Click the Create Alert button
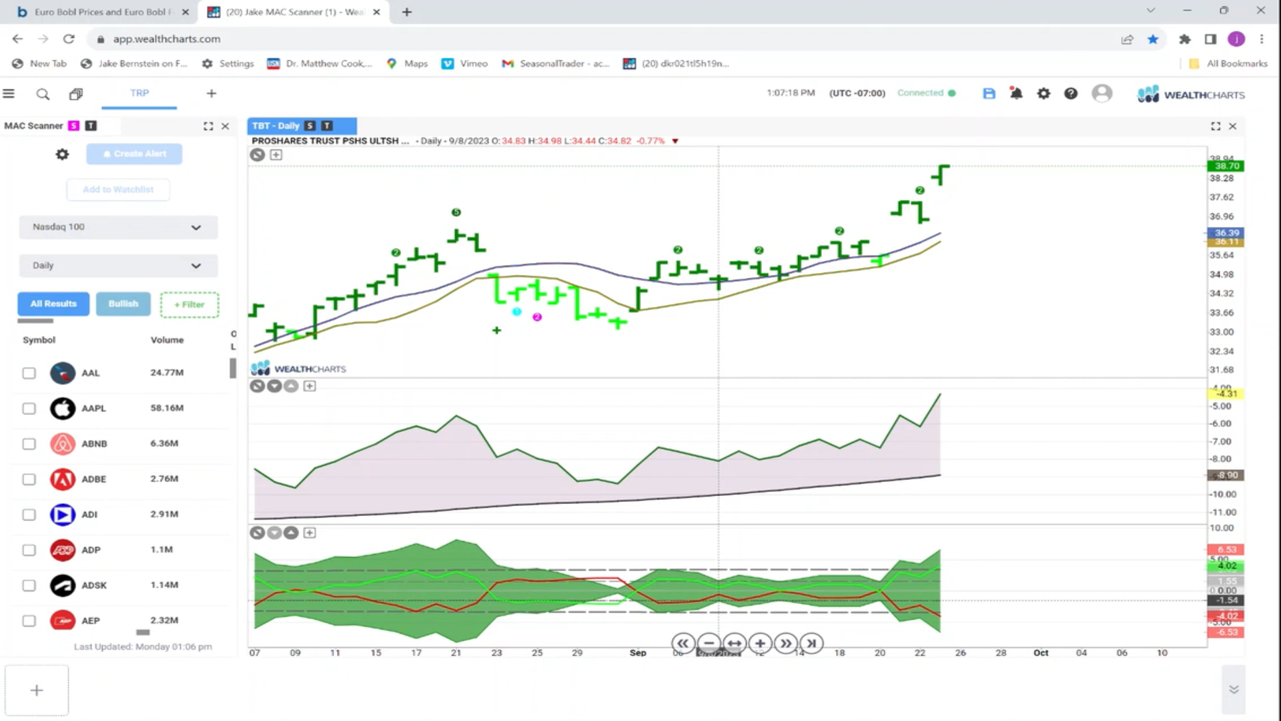The height and width of the screenshot is (721, 1281). 134,154
